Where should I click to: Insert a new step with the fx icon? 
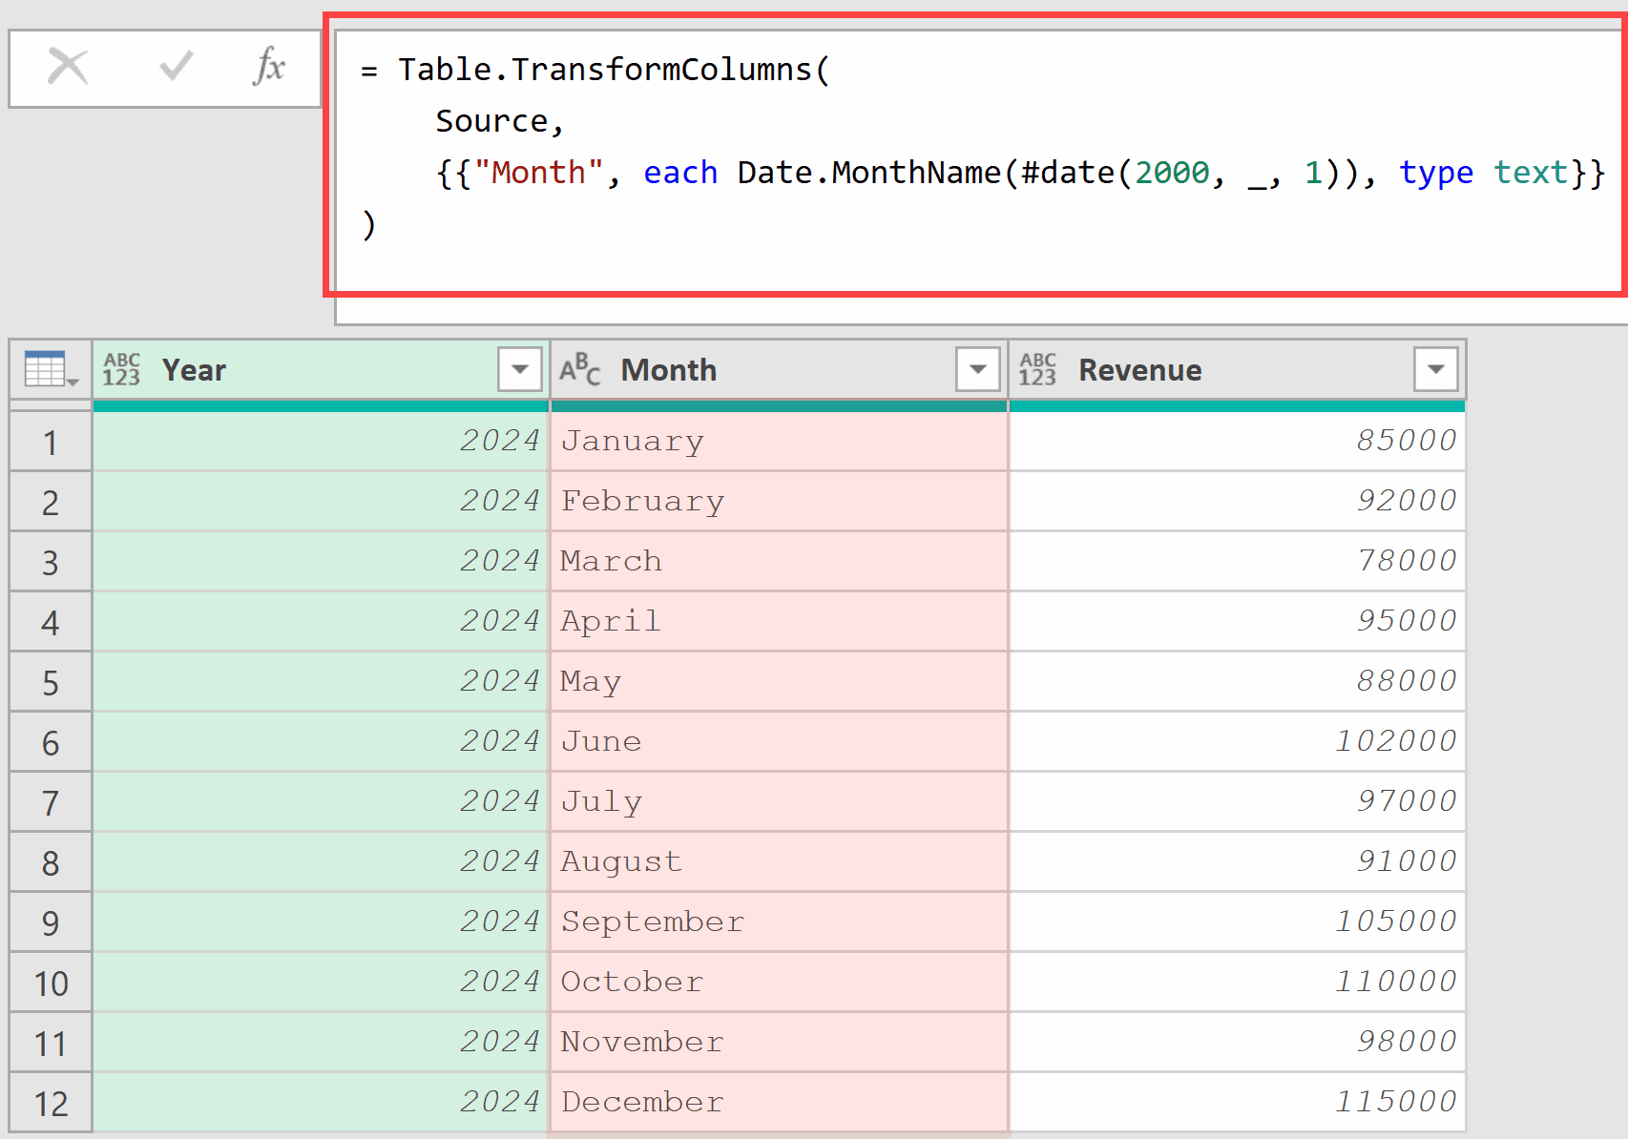[270, 67]
